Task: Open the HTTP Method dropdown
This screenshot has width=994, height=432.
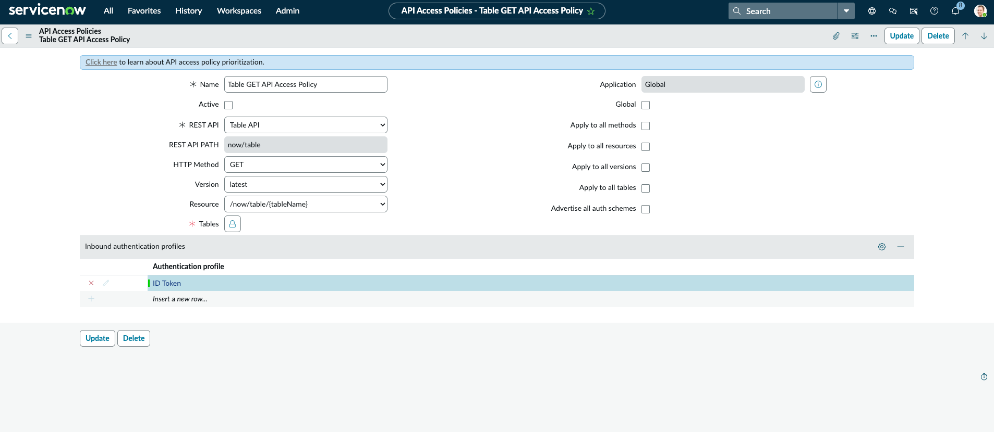Action: [306, 164]
